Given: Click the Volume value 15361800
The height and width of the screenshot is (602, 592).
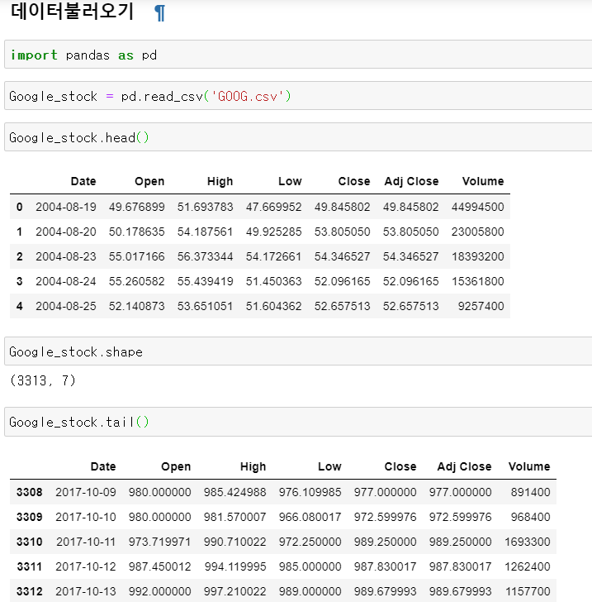Looking at the screenshot, I should click(x=478, y=281).
